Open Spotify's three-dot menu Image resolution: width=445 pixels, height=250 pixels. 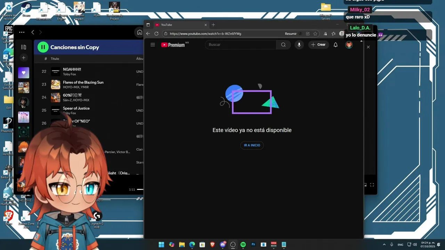tap(22, 32)
